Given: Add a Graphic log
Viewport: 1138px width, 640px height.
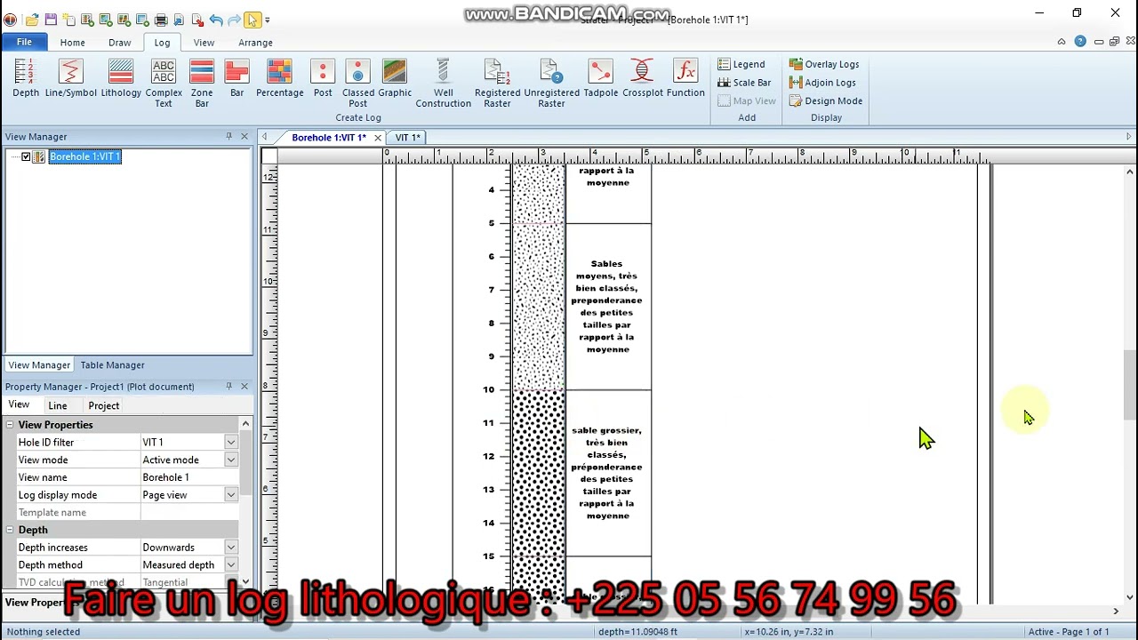Looking at the screenshot, I should click(395, 78).
